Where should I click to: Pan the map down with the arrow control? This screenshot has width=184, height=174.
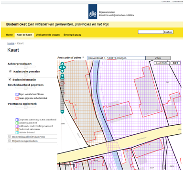62,70
